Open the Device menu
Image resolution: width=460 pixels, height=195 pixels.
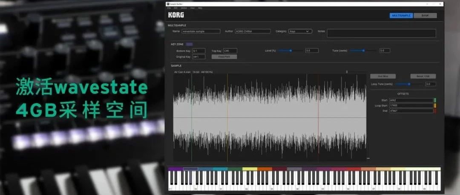(184, 8)
